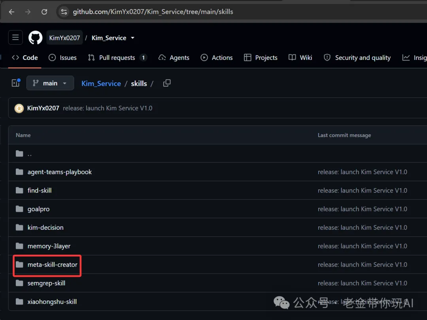Click the KimYx0207 commit author avatar
Image resolution: width=427 pixels, height=320 pixels.
(x=19, y=108)
